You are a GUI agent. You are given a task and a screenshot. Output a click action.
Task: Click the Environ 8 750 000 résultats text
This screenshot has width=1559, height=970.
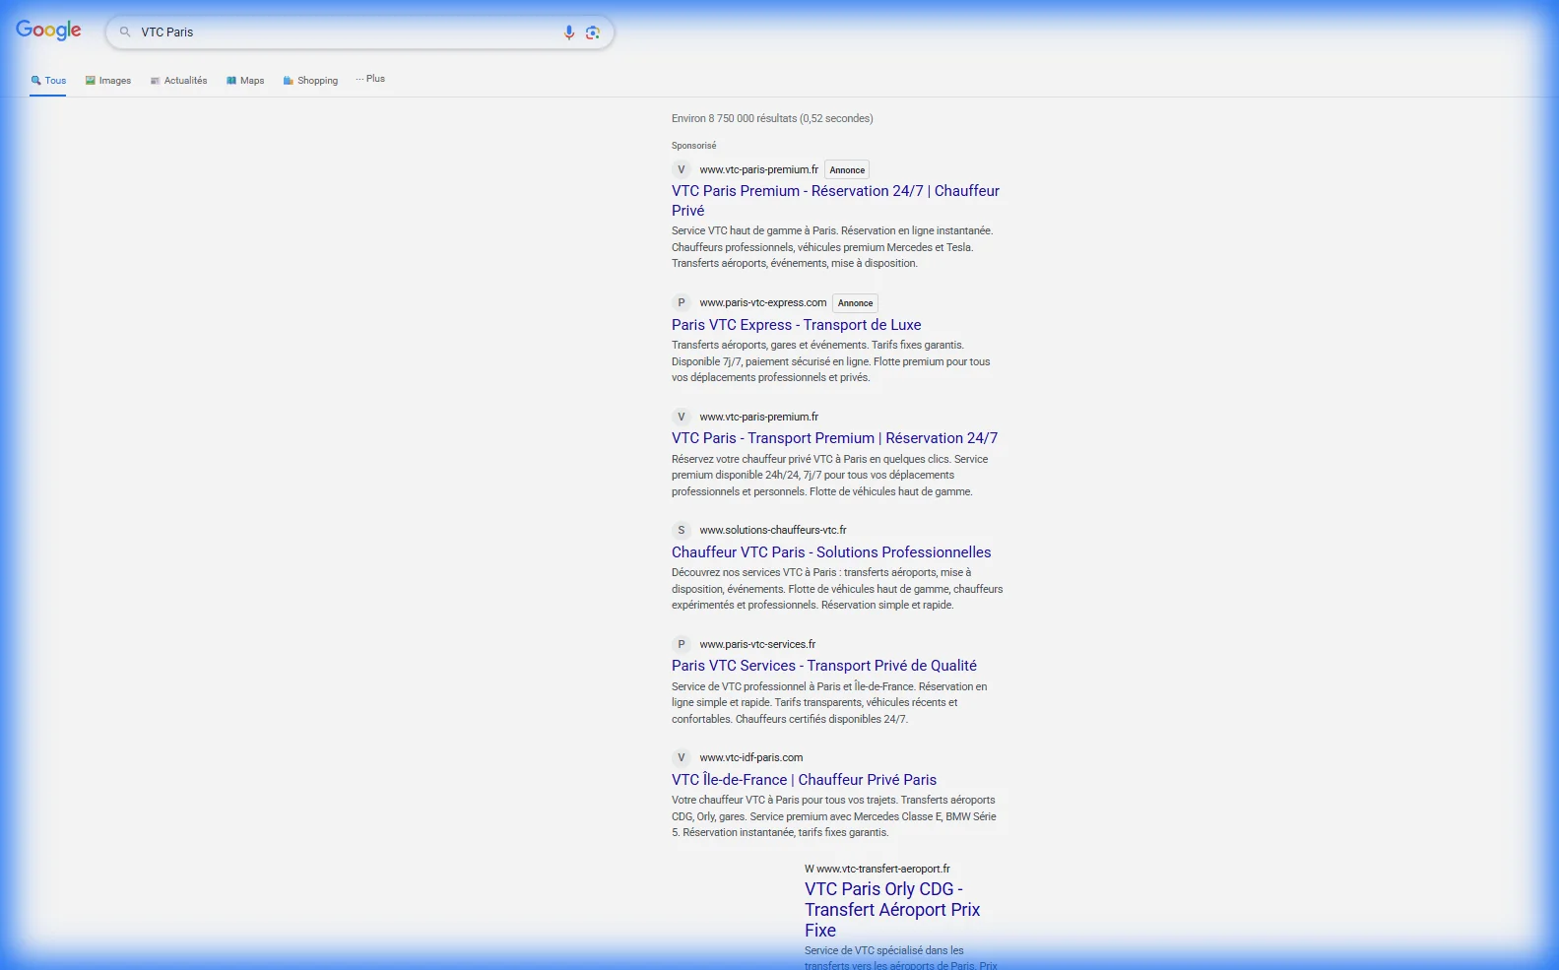(x=772, y=118)
